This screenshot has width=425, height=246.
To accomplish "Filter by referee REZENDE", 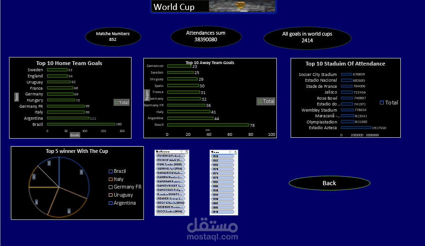I will (170, 207).
